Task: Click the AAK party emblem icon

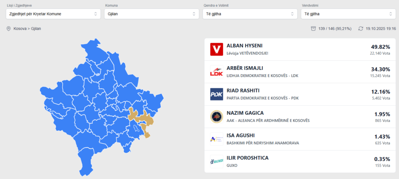Action: point(217,116)
